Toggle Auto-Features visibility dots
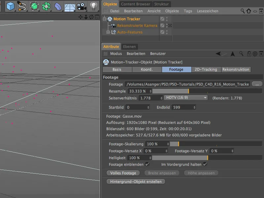The height and width of the screenshot is (198, 264). (x=167, y=32)
